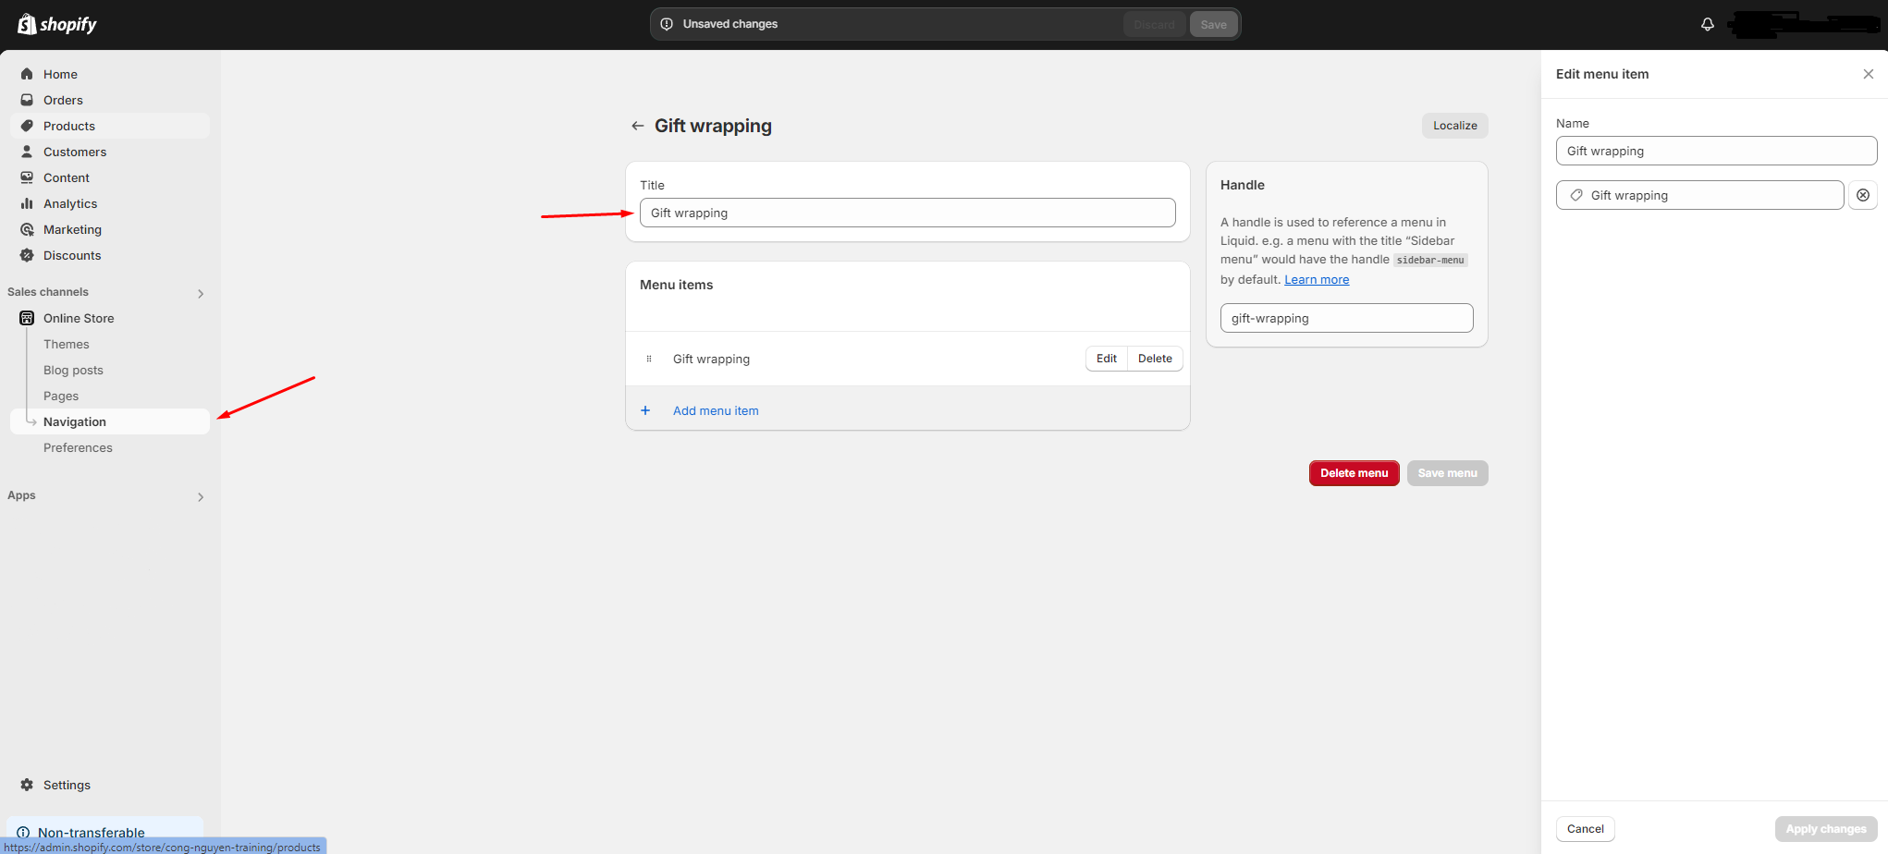Focus the menu Title input field

[x=907, y=213]
